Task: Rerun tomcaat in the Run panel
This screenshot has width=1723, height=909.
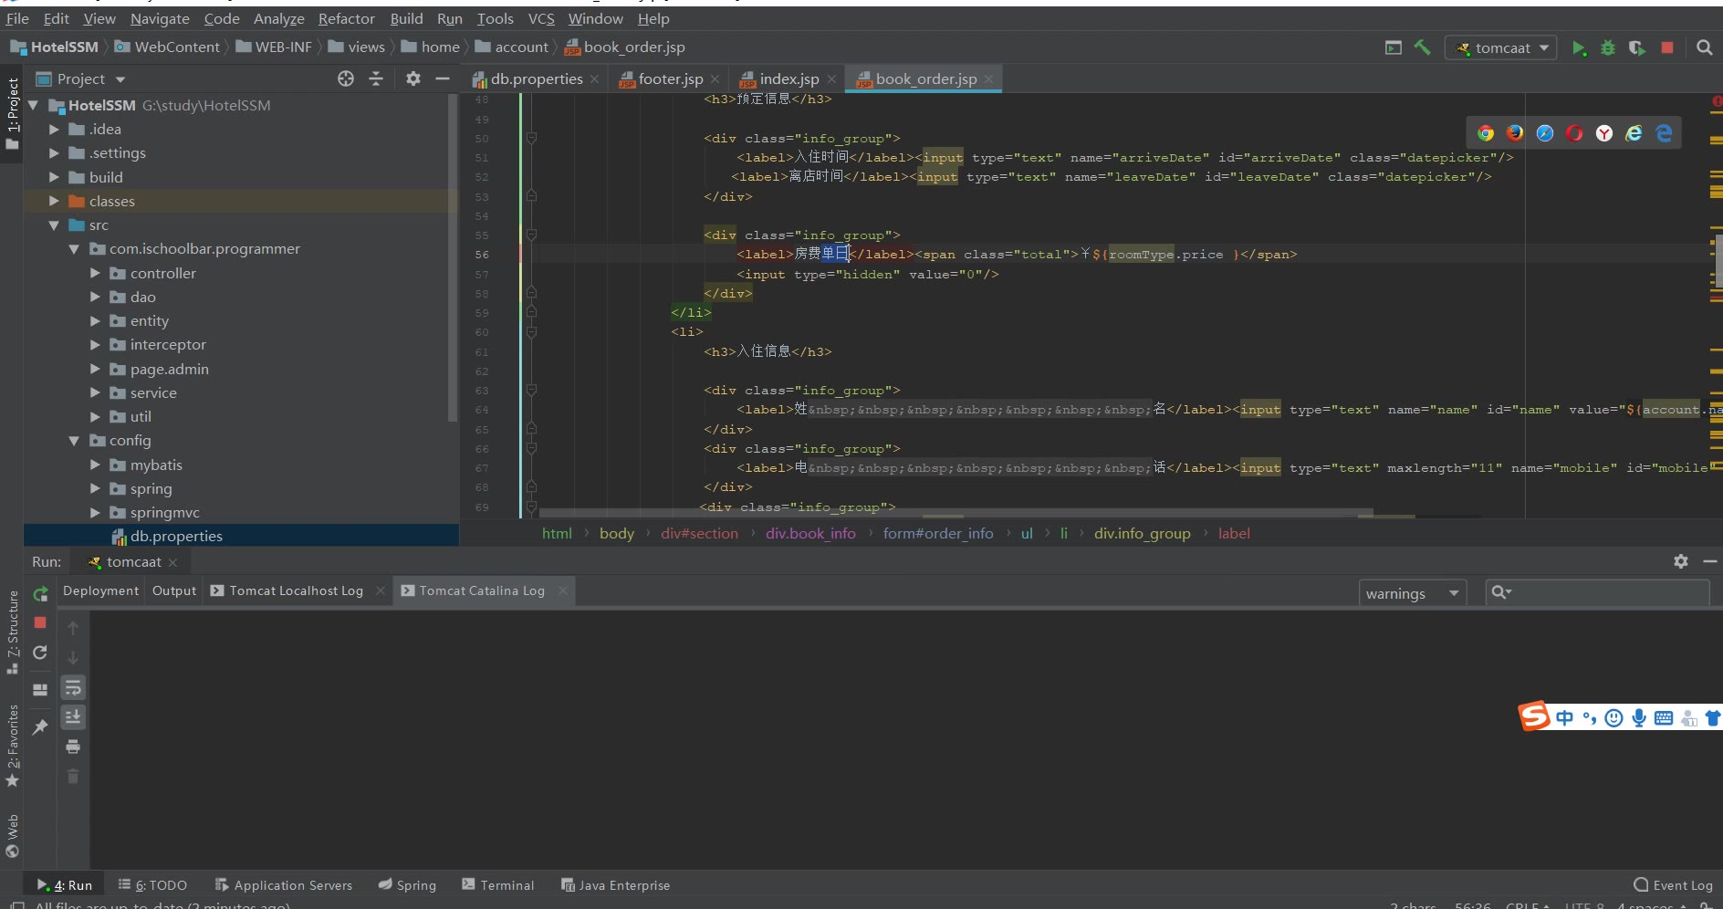Action: [x=40, y=594]
